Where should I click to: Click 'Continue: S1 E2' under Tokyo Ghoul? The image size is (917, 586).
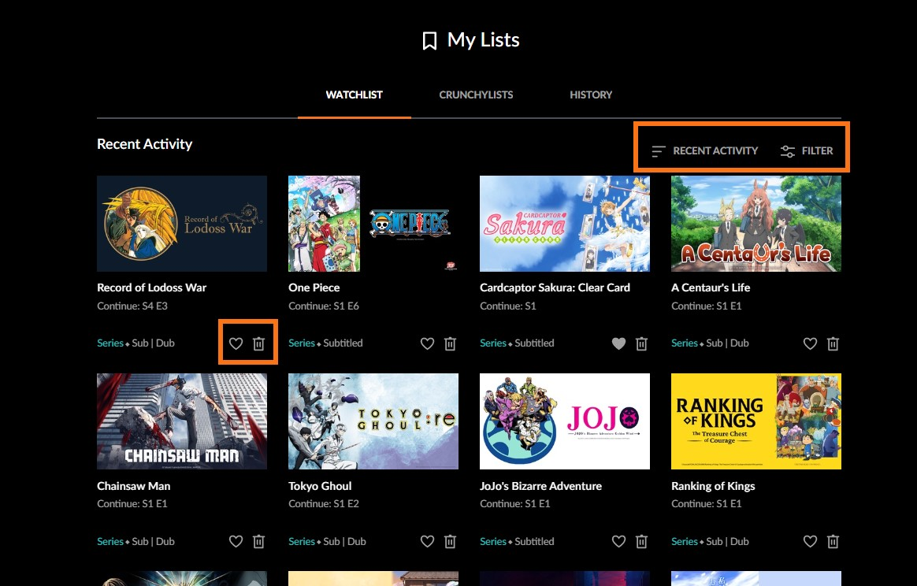tap(324, 503)
